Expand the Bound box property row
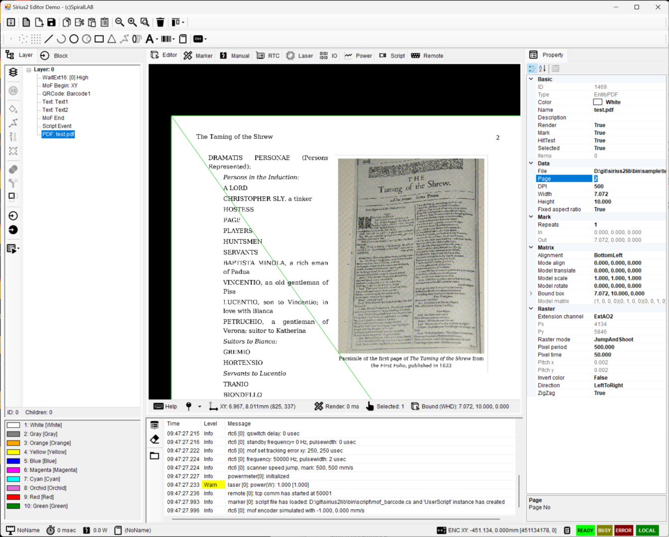Screen dimensions: 669x537 click(531, 293)
